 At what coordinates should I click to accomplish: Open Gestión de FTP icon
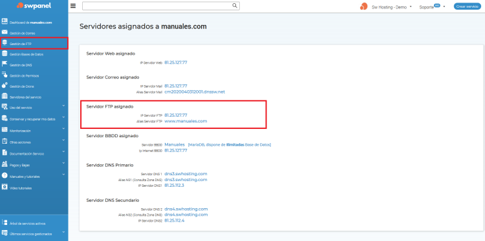[5, 43]
